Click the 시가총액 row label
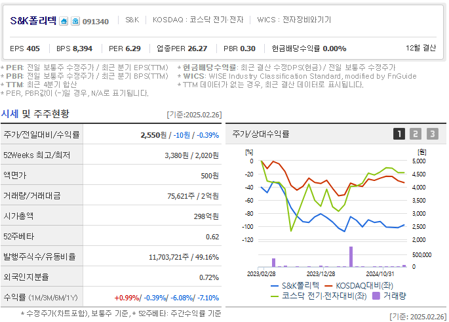The height and width of the screenshot is (322, 449). tap(18, 216)
